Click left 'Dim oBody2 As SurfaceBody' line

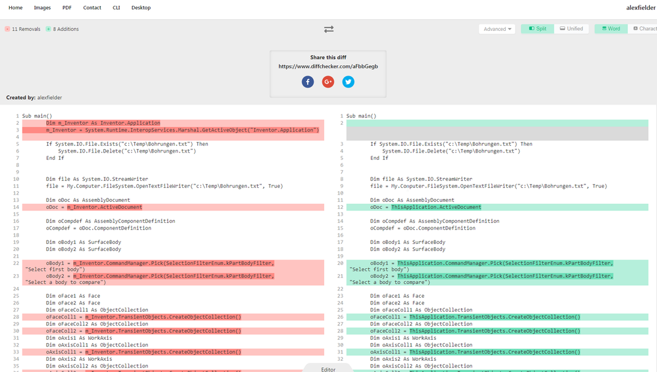click(x=84, y=249)
